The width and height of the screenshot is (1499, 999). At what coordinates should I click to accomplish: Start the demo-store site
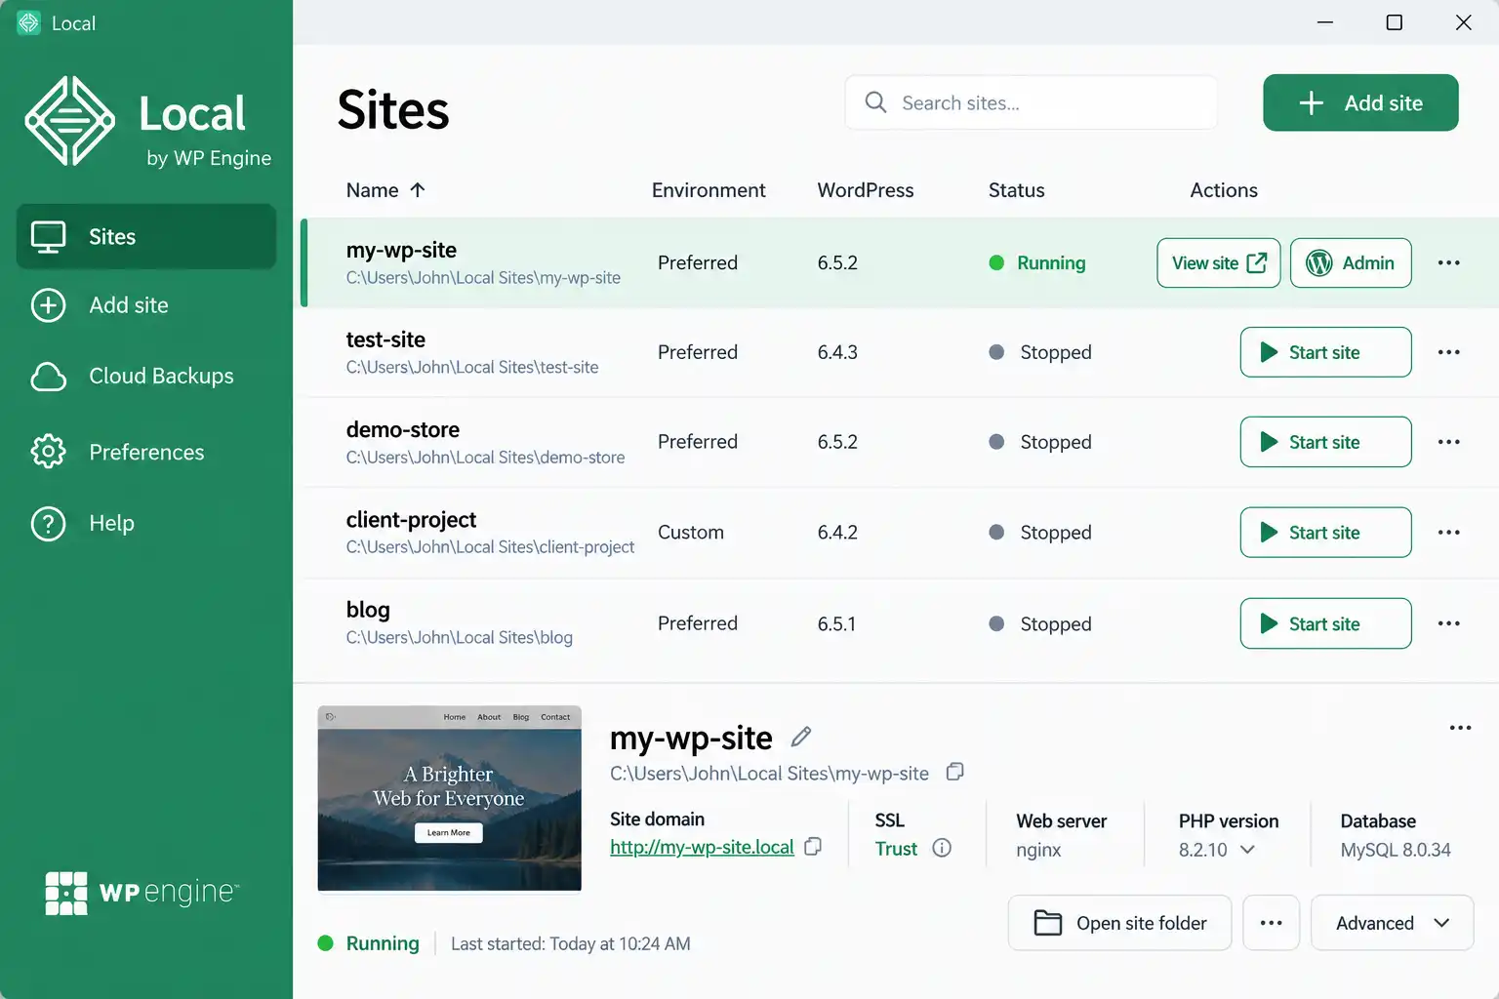click(1325, 442)
